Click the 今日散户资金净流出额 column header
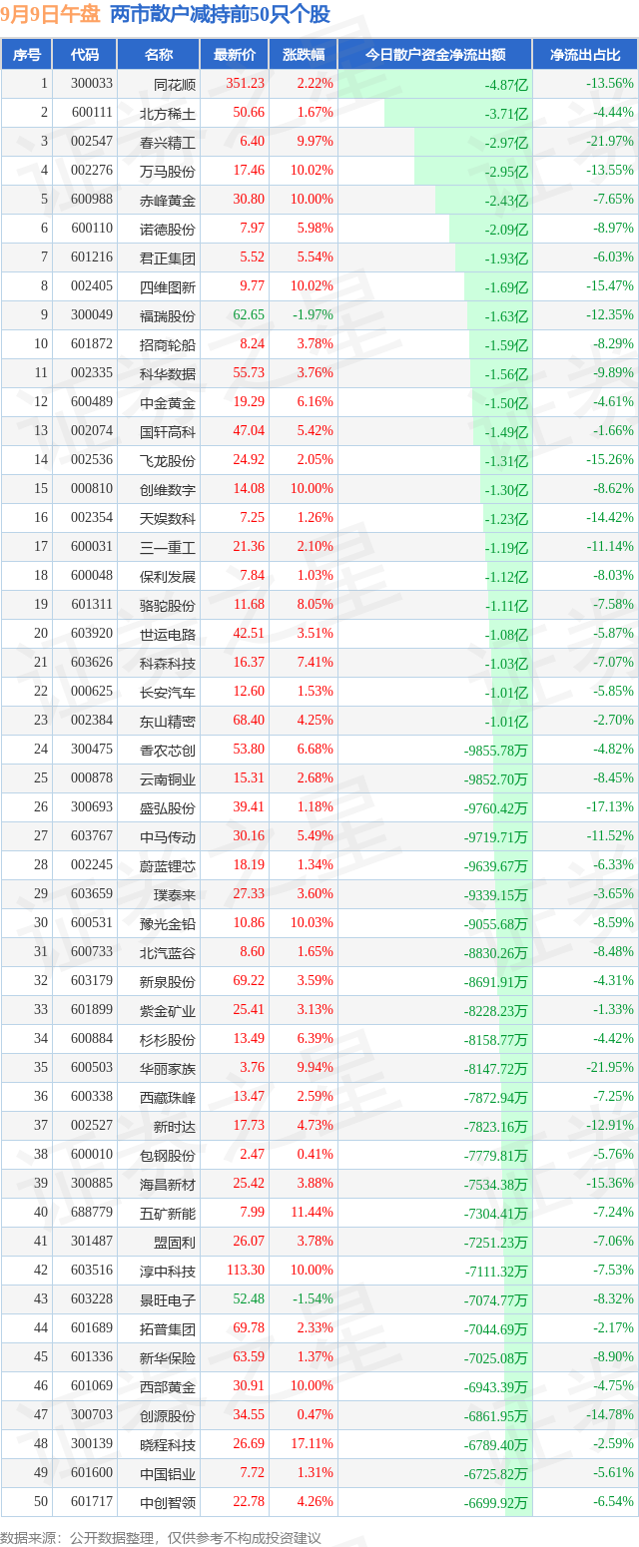Image resolution: width=639 pixels, height=1547 pixels. point(435,55)
